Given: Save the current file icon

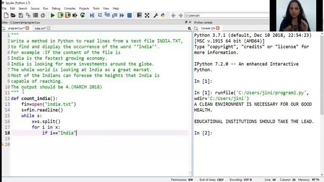Looking at the screenshot, I should (x=21, y=15).
